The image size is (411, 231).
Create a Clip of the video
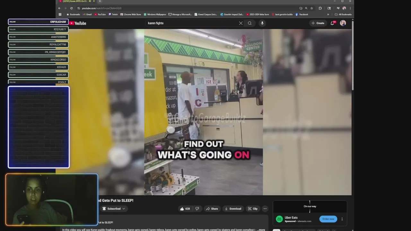(x=253, y=209)
